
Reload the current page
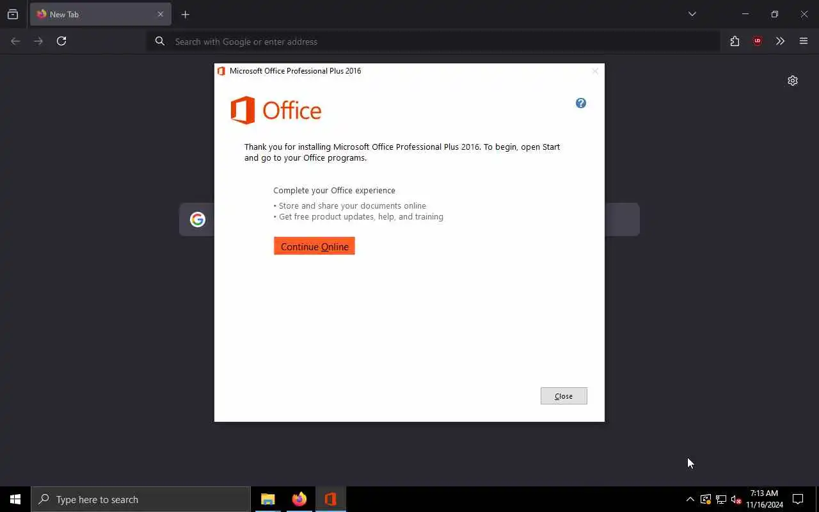tap(61, 41)
